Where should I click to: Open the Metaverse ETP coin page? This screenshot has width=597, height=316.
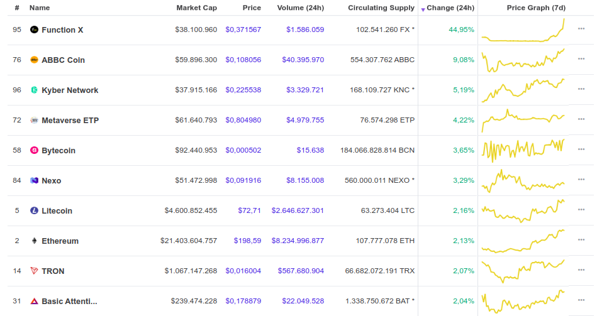coord(70,120)
